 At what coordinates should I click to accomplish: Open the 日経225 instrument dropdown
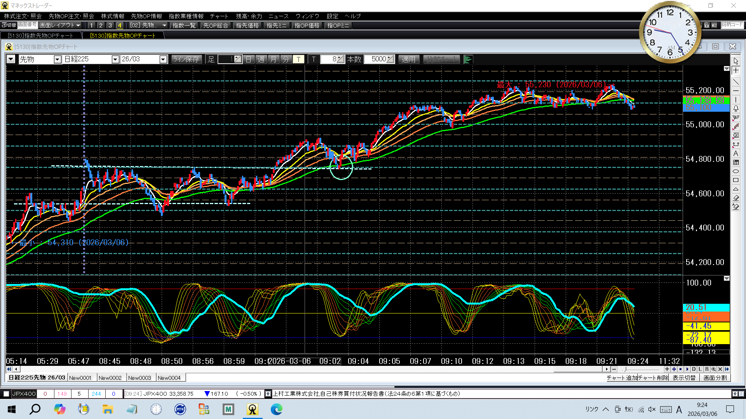tap(115, 59)
